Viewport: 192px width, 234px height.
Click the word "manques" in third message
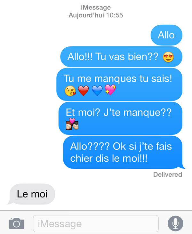tap(115, 79)
